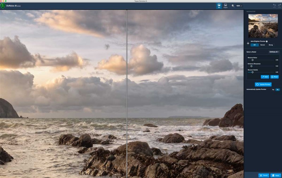Set Auto Brighten Preview to Normal

[262, 45]
